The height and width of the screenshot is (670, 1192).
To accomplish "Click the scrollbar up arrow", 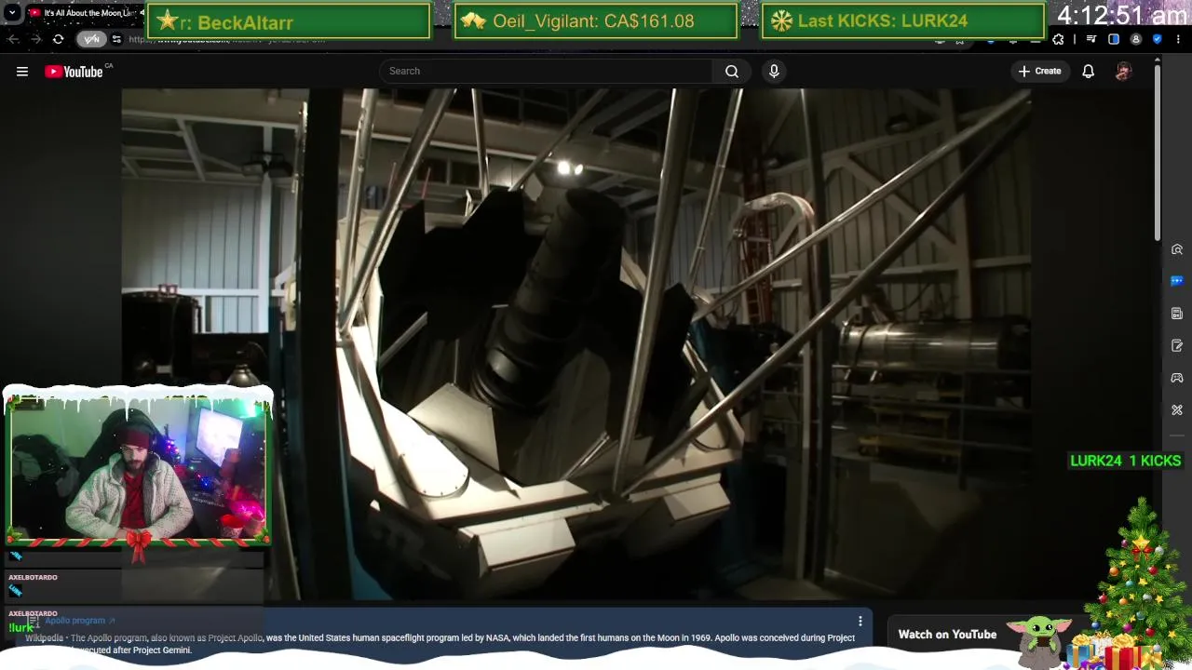I will (1158, 60).
